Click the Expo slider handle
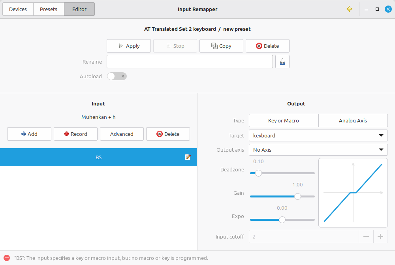395x265 pixels. tap(282, 220)
